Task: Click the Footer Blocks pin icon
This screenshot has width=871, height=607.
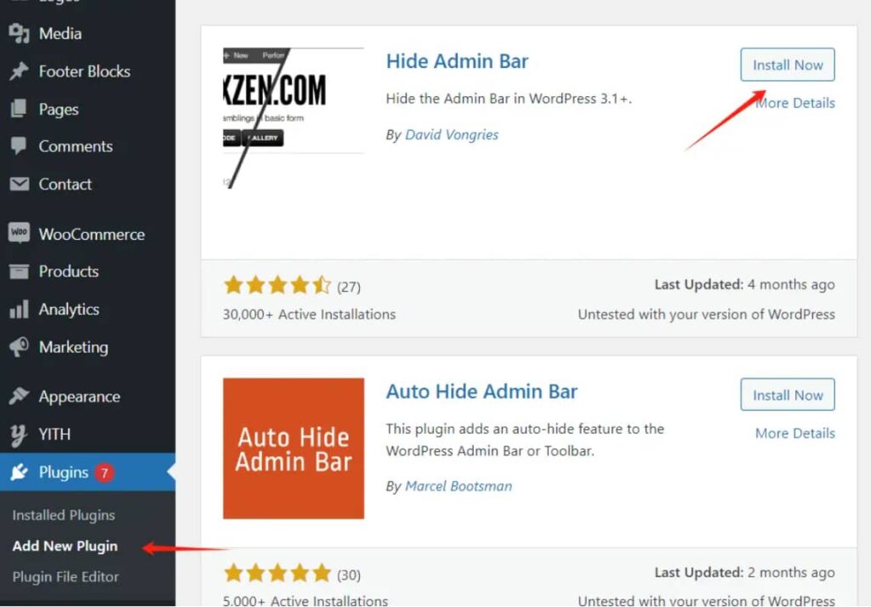Action: (x=19, y=71)
